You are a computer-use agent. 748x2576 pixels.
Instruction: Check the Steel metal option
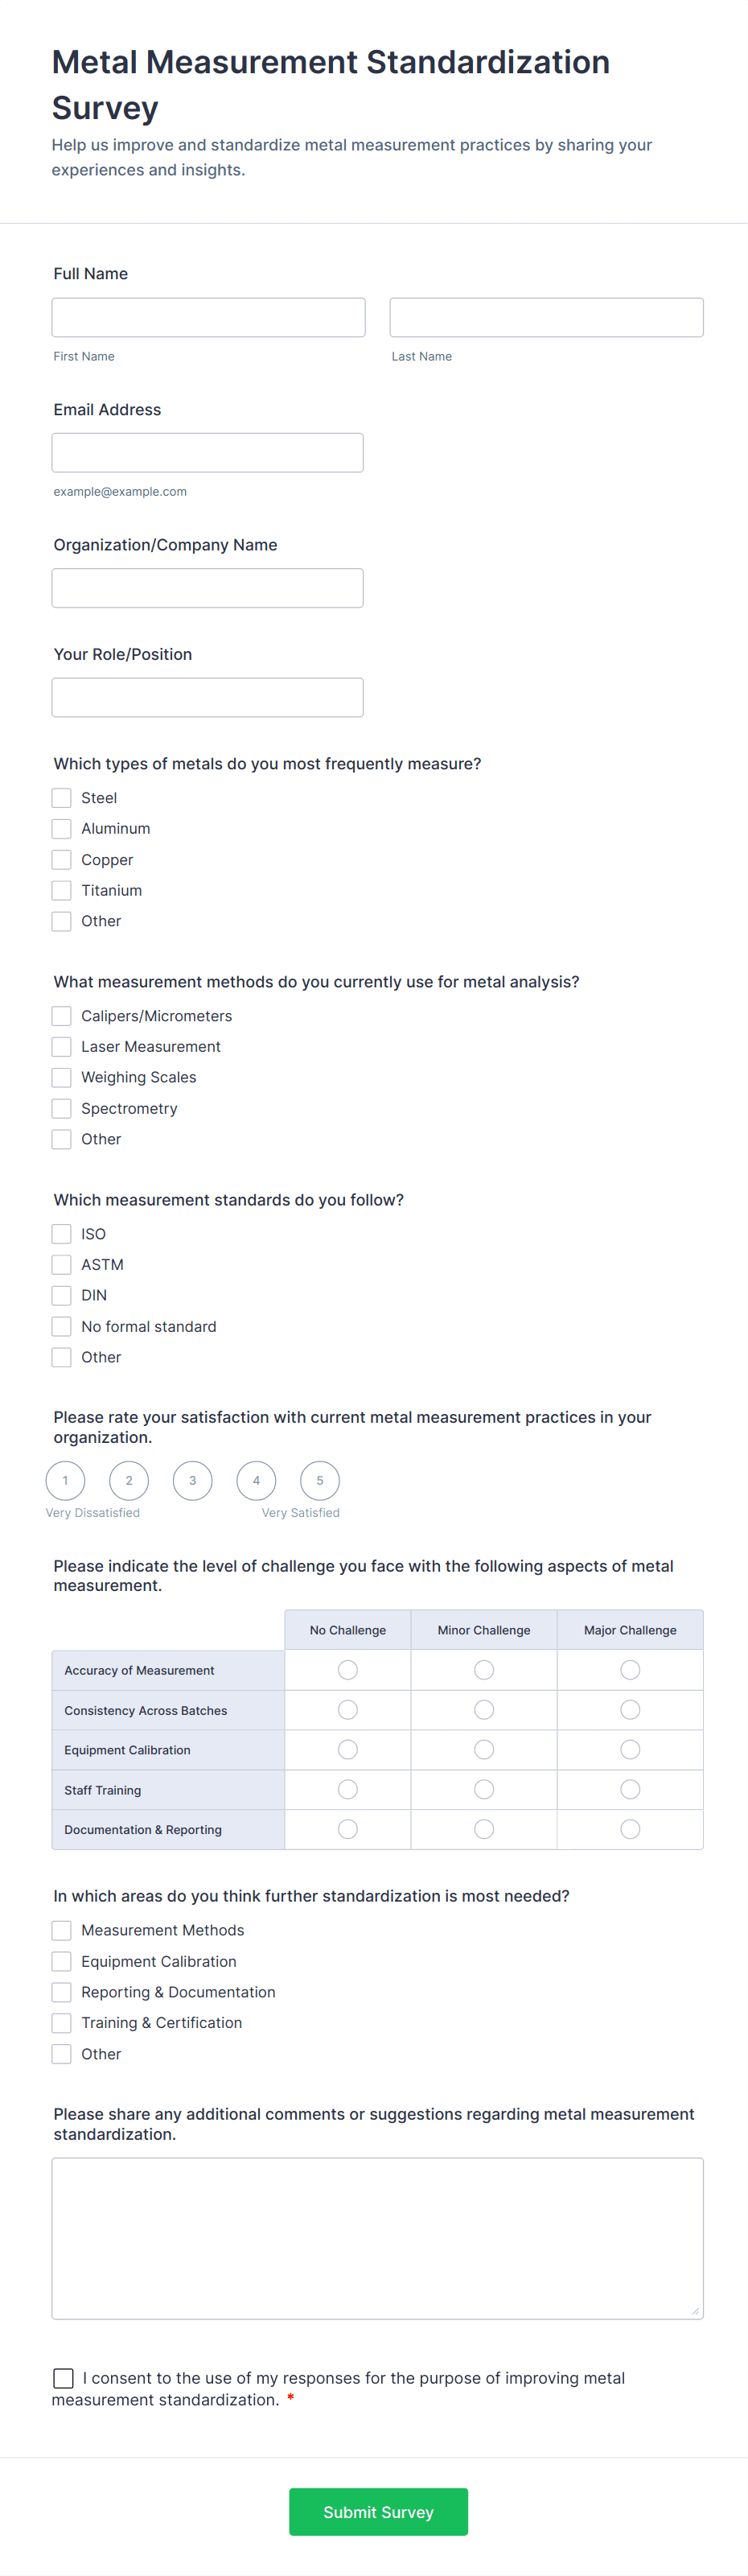pos(61,797)
